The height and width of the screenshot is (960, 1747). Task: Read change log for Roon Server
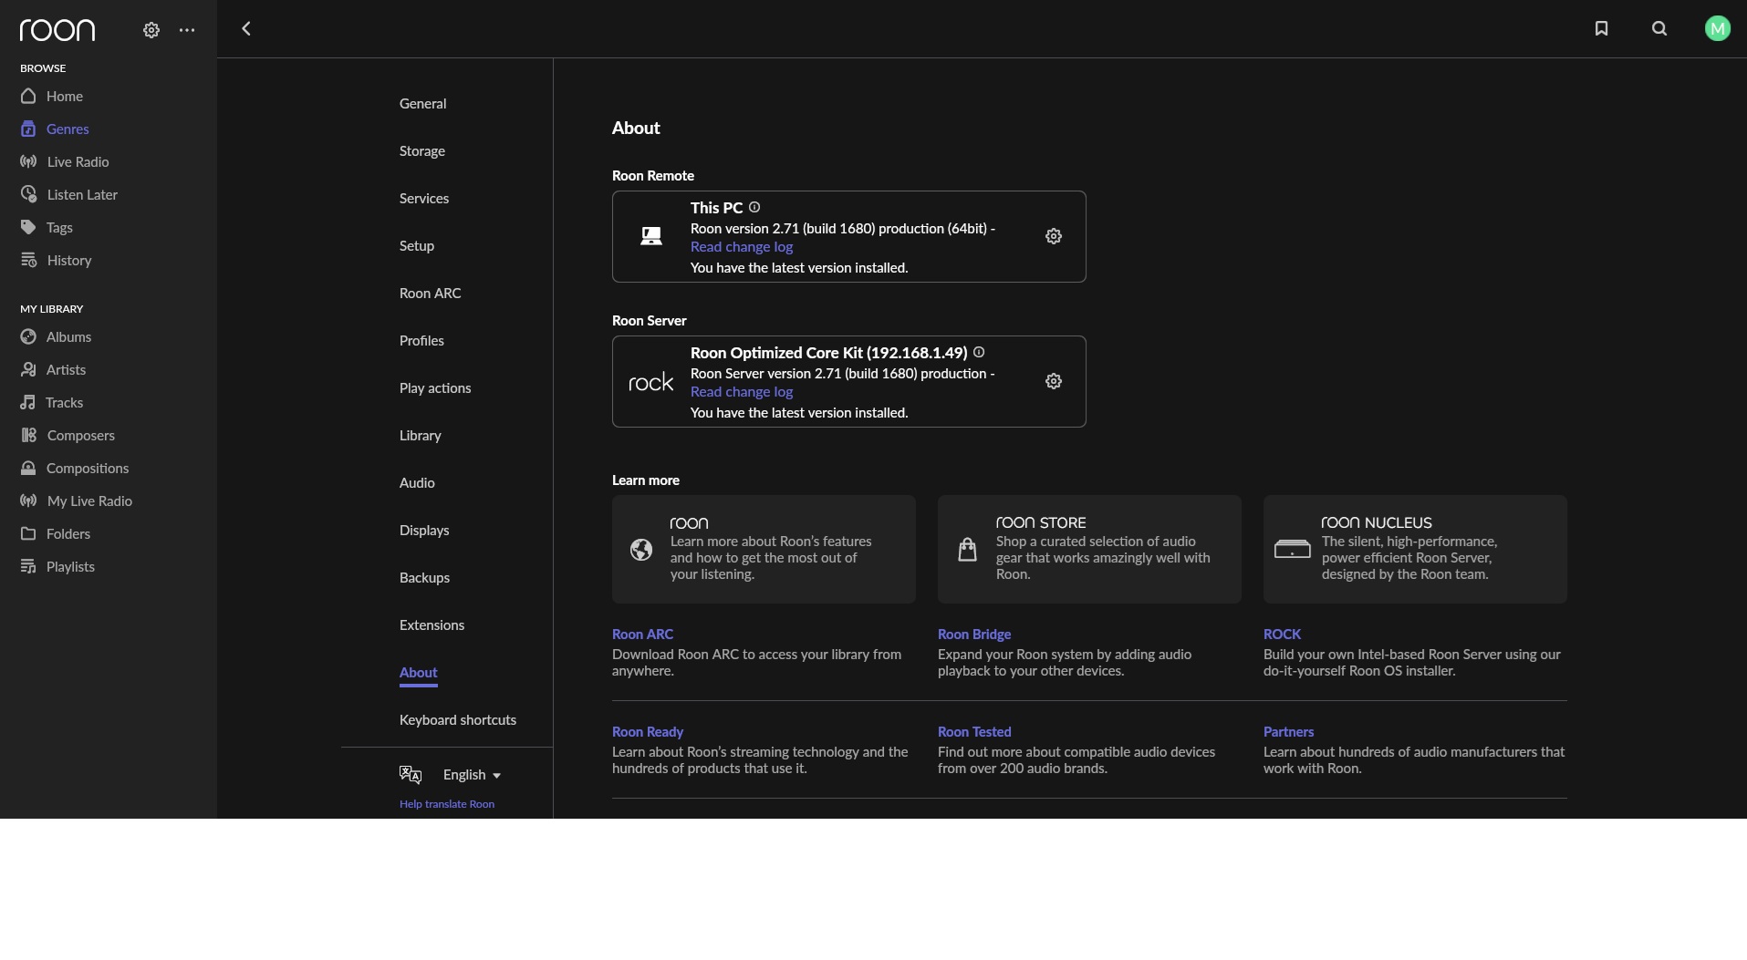pos(742,392)
